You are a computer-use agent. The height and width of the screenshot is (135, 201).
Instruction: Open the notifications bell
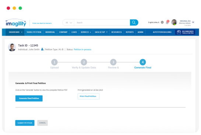coord(167,22)
